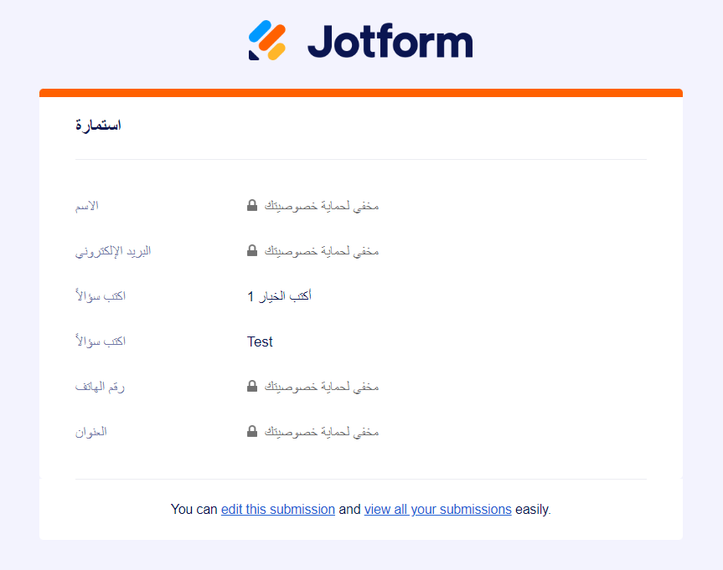Click the orange bar above the form
This screenshot has width=723, height=570.
pos(361,90)
